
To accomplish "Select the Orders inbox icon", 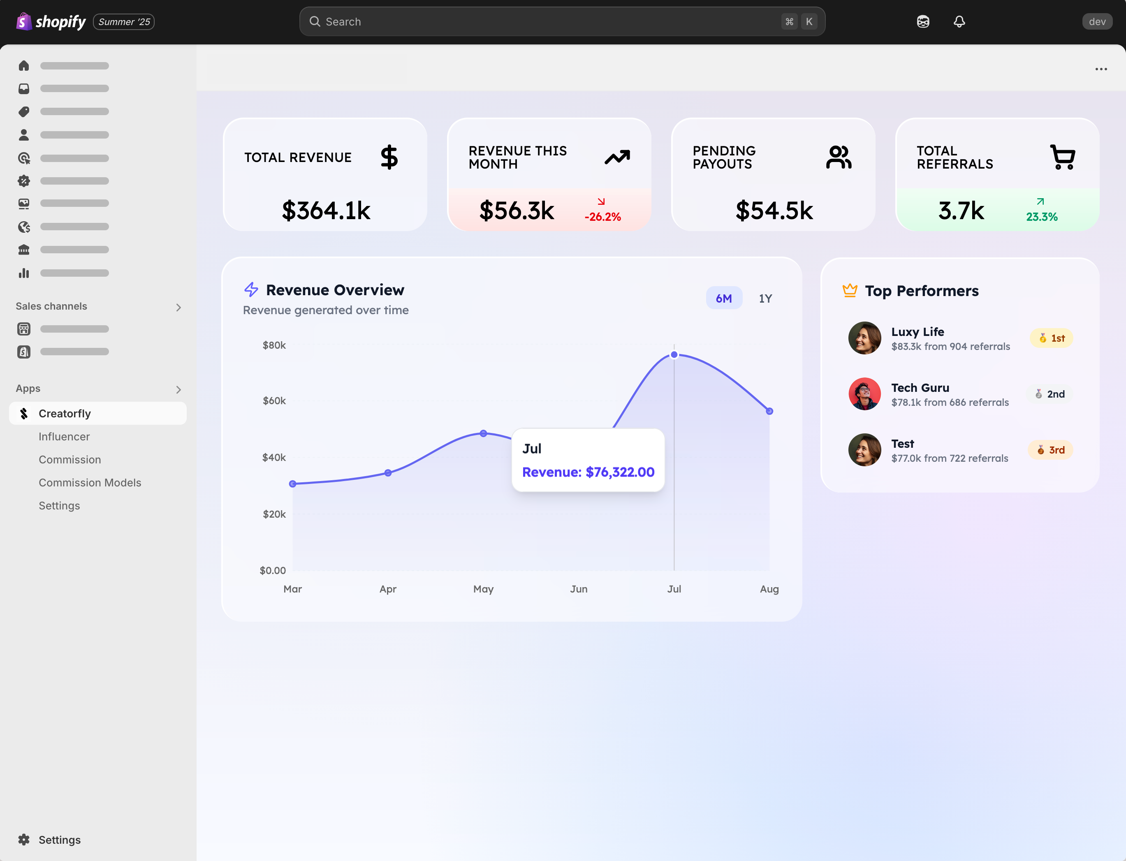I will [x=23, y=88].
